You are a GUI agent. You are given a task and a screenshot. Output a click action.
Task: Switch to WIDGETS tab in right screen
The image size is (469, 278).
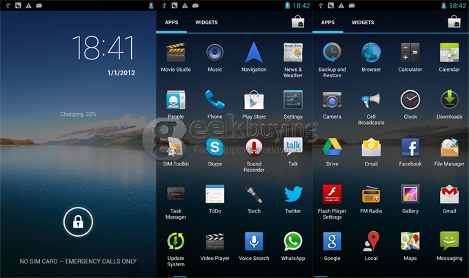tap(363, 23)
